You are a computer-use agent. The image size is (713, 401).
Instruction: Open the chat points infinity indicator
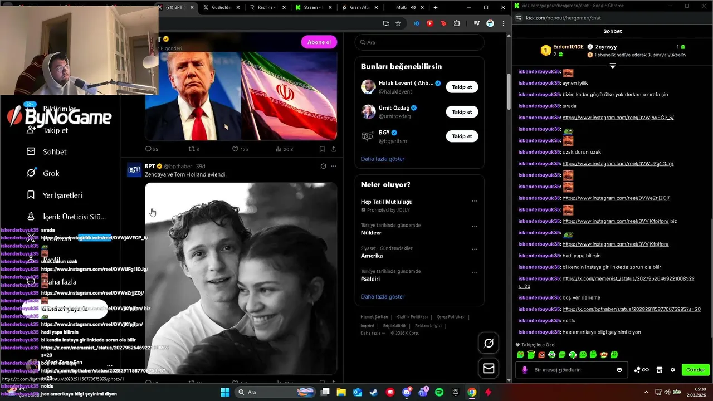click(x=642, y=370)
